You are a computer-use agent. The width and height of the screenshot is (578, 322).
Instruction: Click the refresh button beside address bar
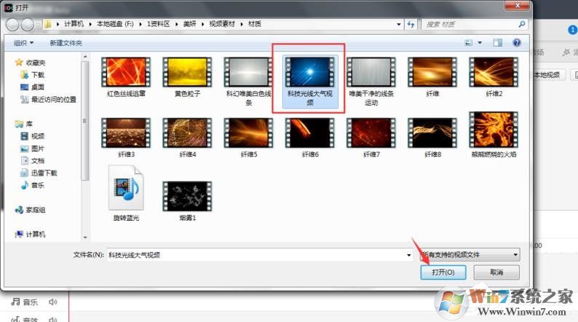tap(411, 24)
